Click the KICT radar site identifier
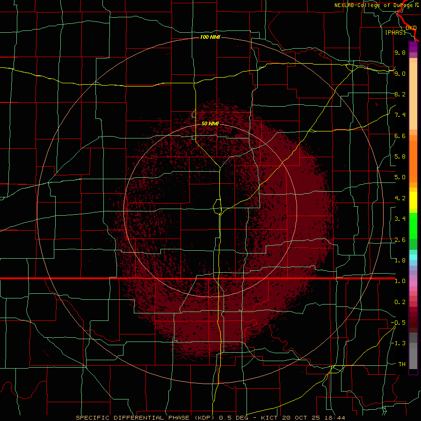 click(269, 418)
